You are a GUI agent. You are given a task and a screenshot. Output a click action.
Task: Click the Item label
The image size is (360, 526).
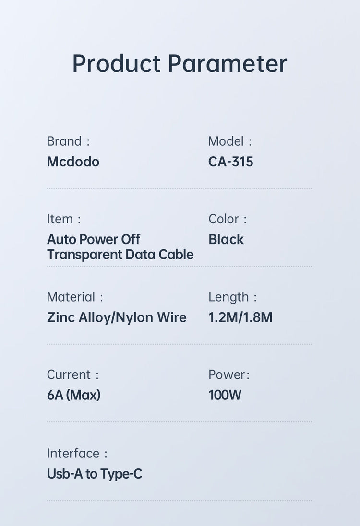(x=60, y=219)
